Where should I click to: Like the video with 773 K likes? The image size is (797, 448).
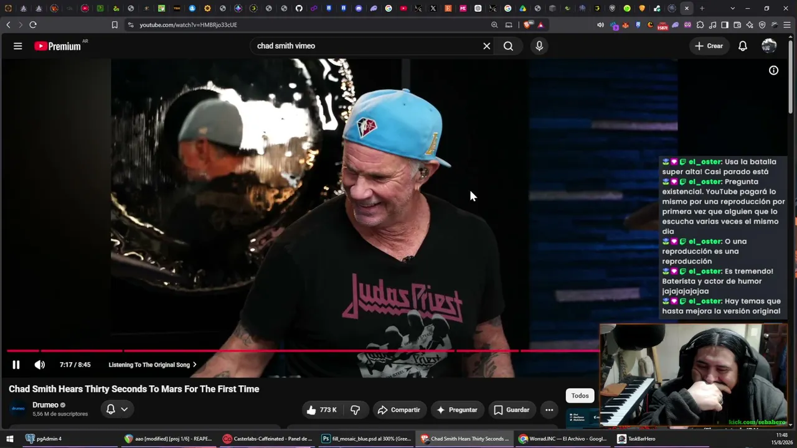click(x=321, y=410)
